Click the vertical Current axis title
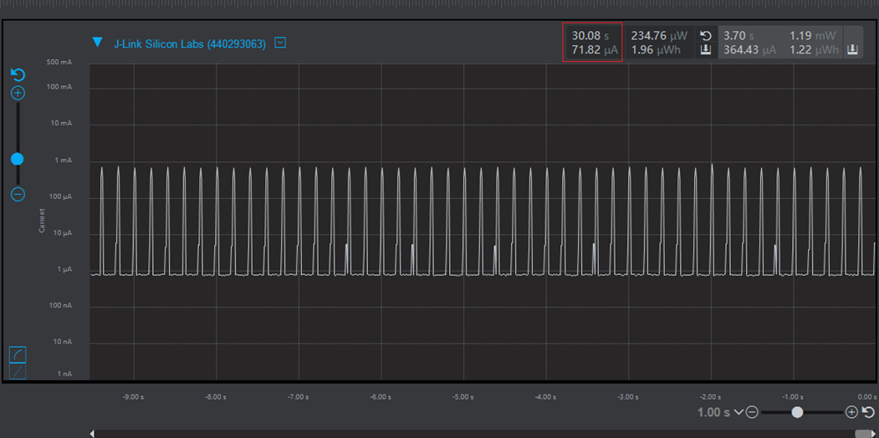This screenshot has height=438, width=879. [41, 222]
